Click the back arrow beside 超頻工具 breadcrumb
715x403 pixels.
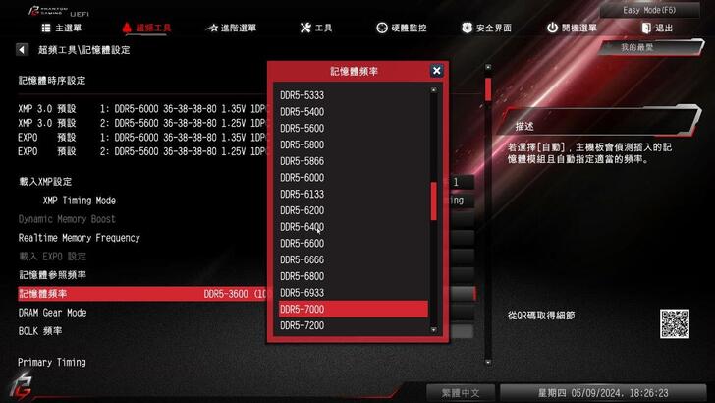[x=22, y=50]
